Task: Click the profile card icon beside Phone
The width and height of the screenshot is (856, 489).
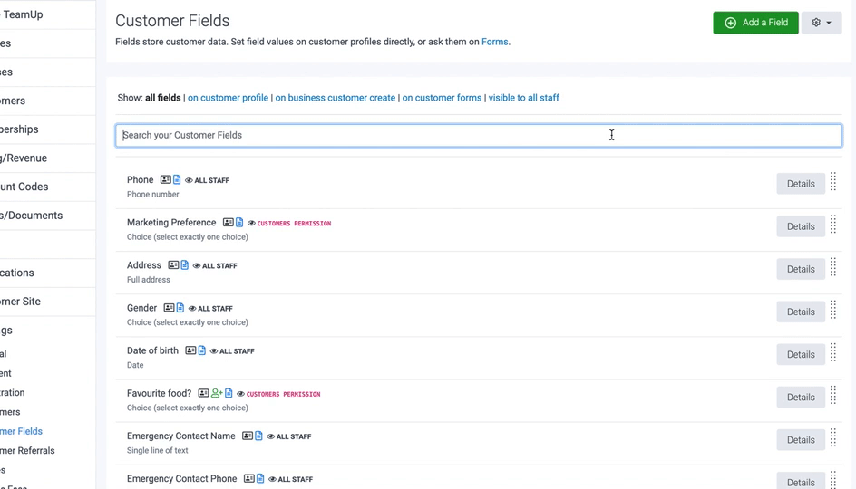Action: tap(165, 180)
